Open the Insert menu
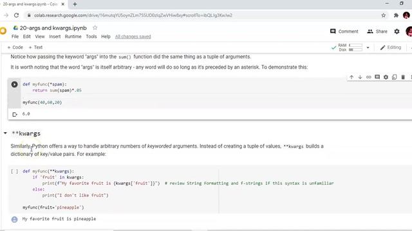The width and height of the screenshot is (412, 231). coord(55,37)
